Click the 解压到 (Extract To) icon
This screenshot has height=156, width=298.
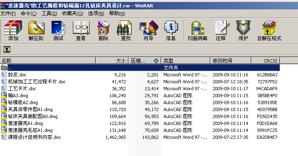[x=36, y=31]
